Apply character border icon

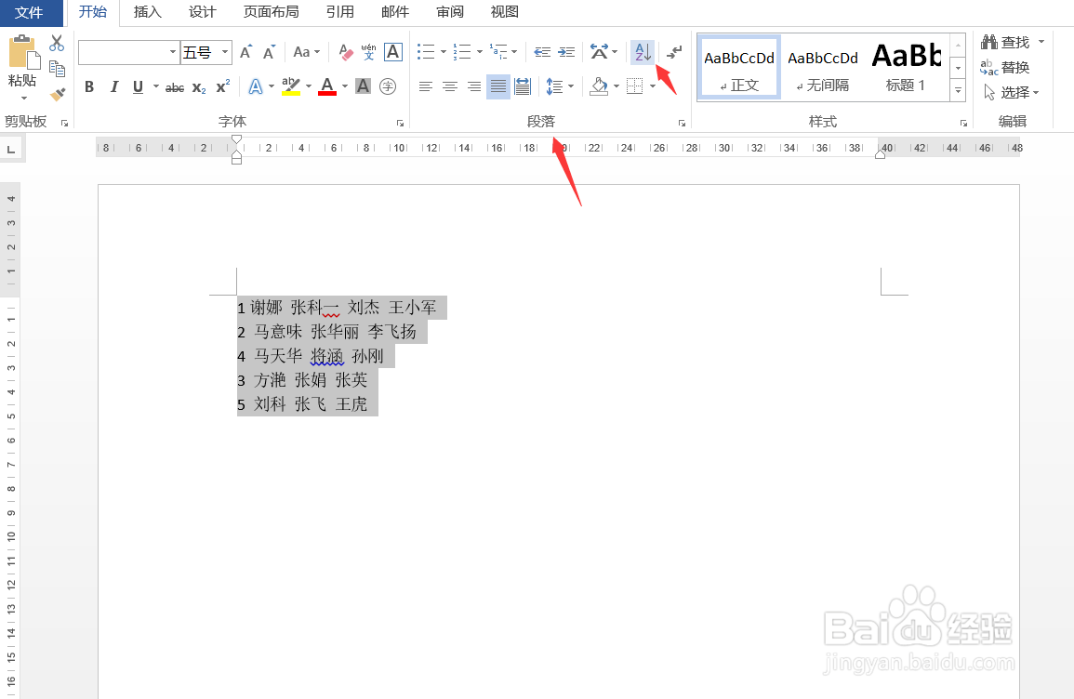tap(393, 52)
